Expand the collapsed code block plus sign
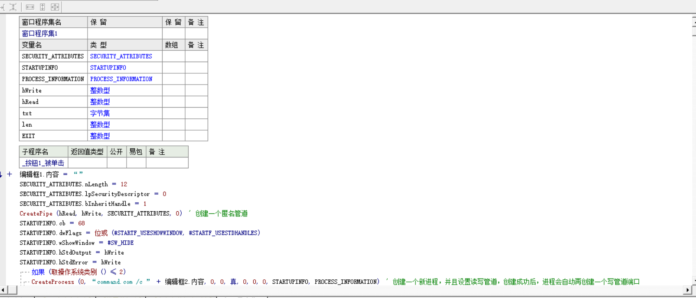 pyautogui.click(x=10, y=174)
